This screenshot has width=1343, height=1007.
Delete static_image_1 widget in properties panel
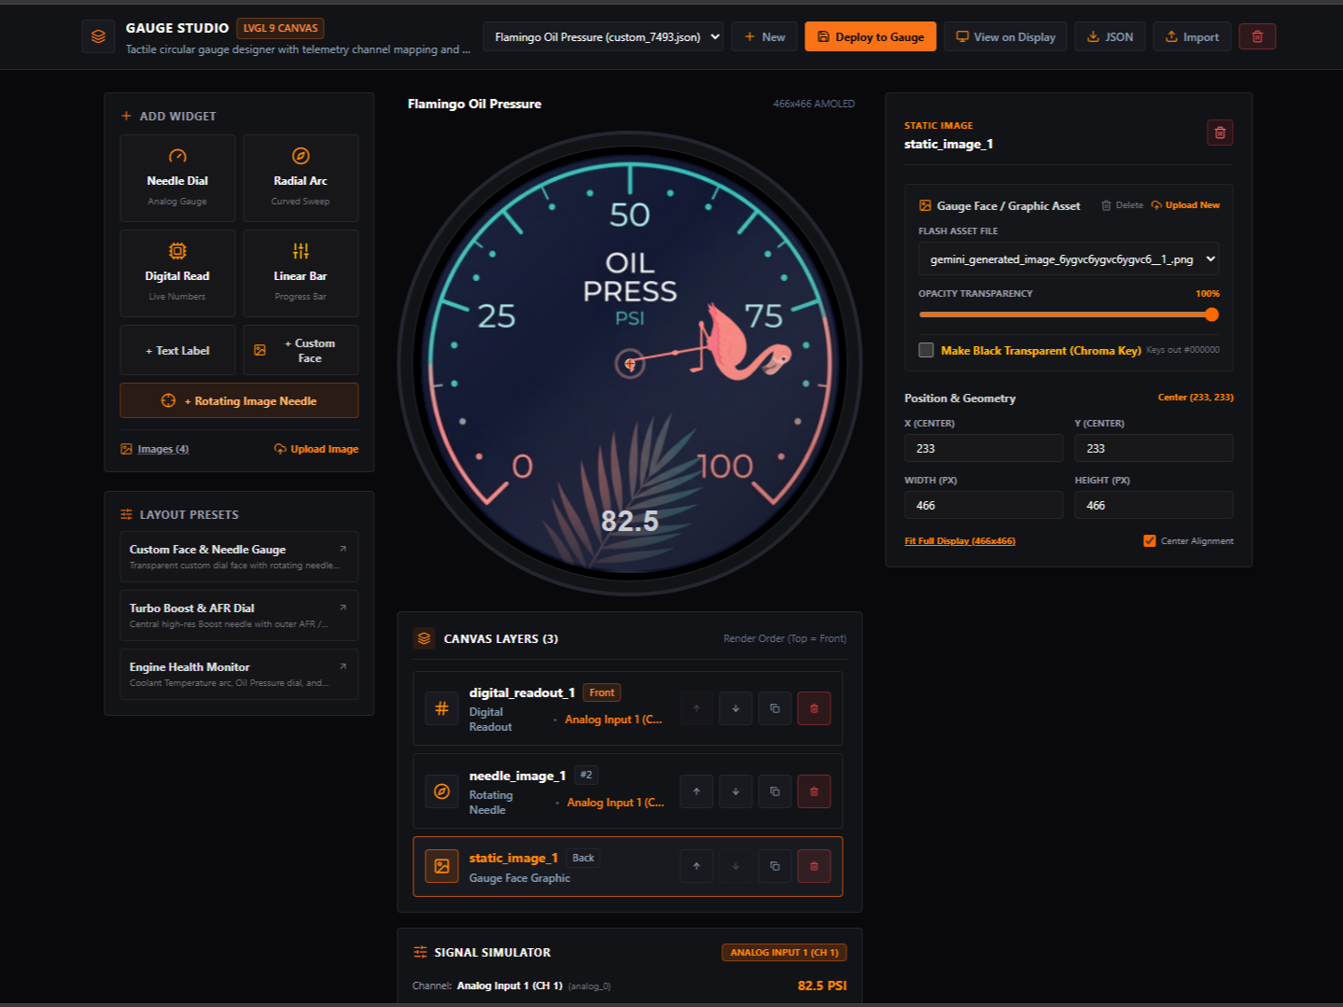coord(1220,133)
